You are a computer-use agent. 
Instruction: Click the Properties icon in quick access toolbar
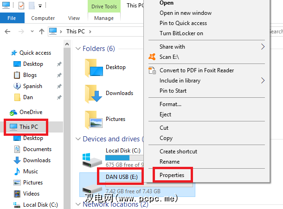[21, 6]
